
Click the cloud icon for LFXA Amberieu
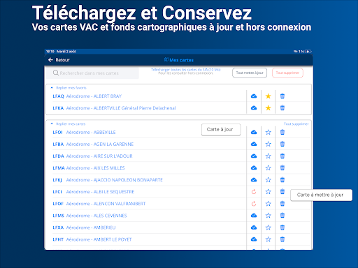(254, 228)
